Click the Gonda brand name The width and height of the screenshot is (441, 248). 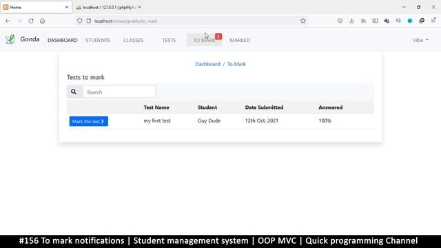pyautogui.click(x=30, y=39)
